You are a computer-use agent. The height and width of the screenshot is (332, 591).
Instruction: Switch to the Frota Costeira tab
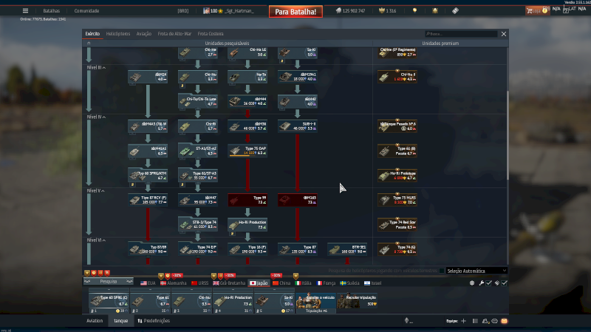point(211,34)
